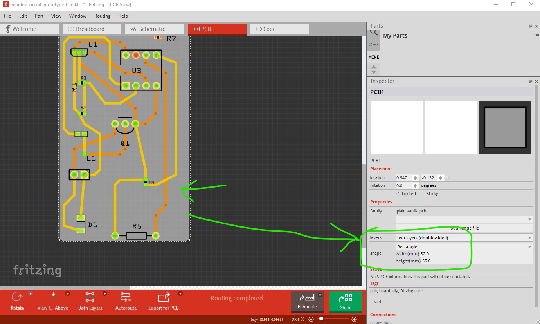Screen dimensions: 540x324
Task: Click the green Share button
Action: pyautogui.click(x=346, y=302)
